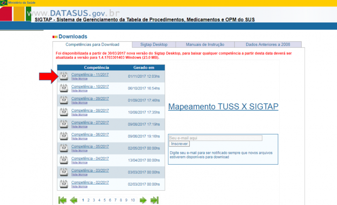
Task: Click calendar icon for Competência 04/2017
Action: click(64, 160)
